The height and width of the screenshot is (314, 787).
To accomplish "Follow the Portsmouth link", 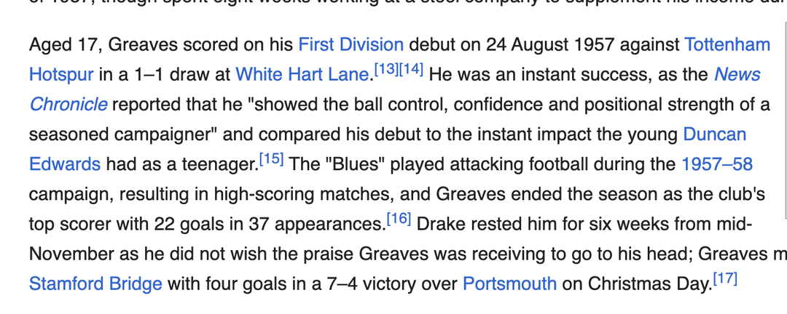I will click(x=509, y=283).
